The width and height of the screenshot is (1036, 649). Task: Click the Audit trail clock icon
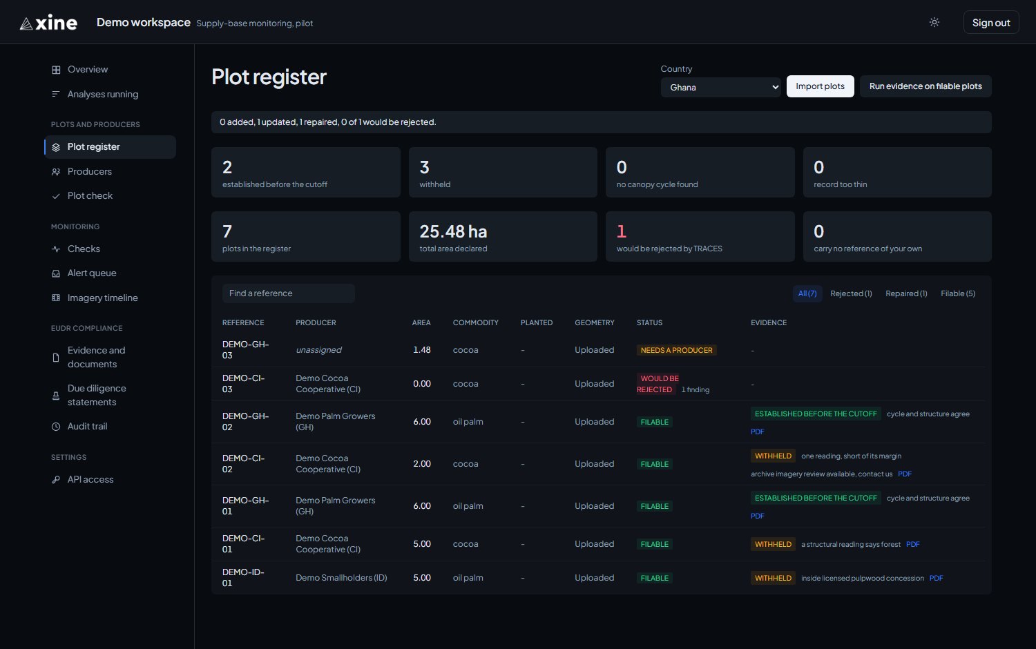pos(56,427)
